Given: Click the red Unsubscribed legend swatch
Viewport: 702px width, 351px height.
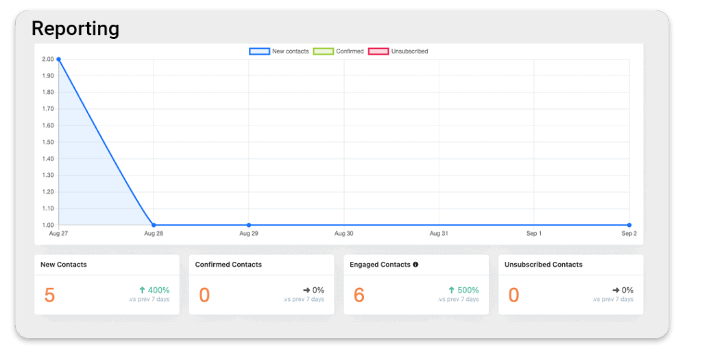Looking at the screenshot, I should tap(378, 51).
